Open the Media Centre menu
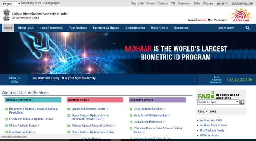 pyautogui.click(x=159, y=28)
